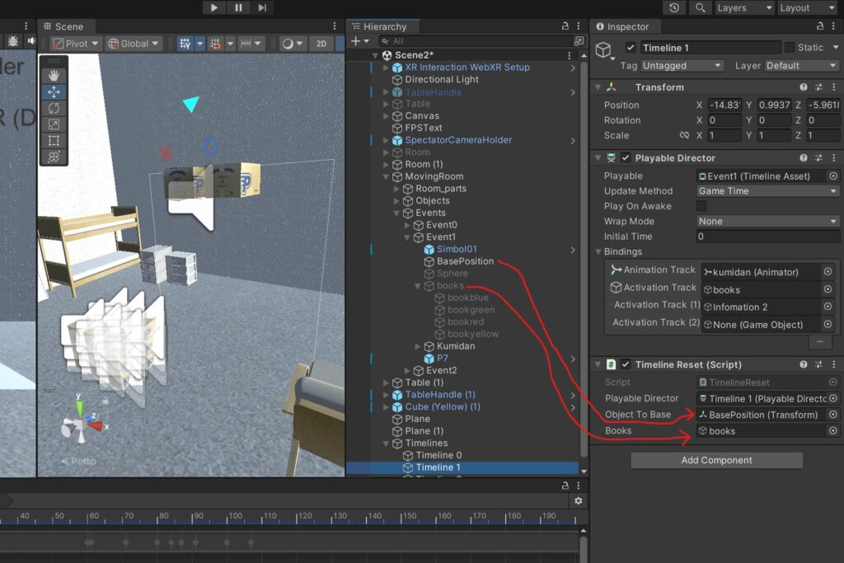Select the Hand view tool
844x563 pixels.
(54, 75)
